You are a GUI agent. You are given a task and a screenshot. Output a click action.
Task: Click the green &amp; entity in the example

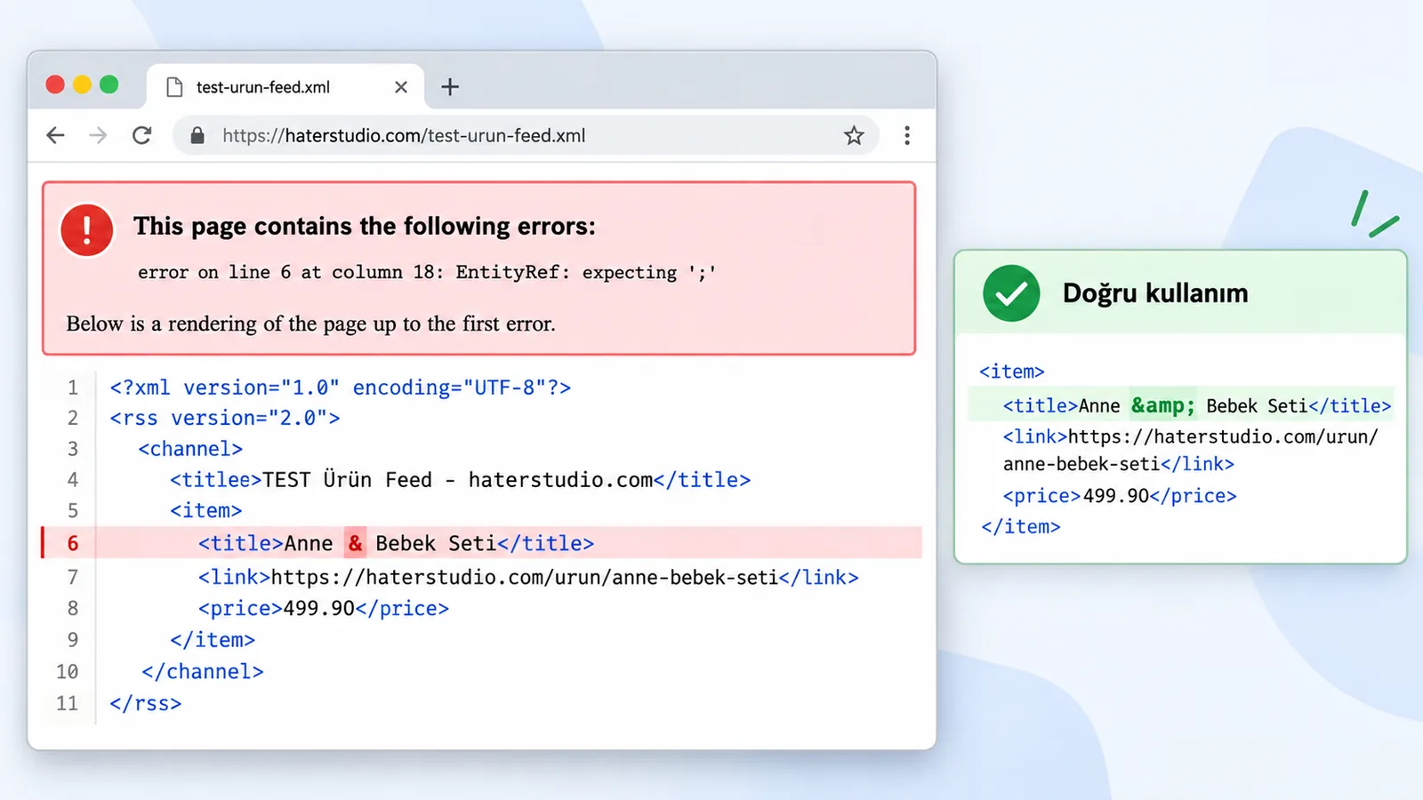pyautogui.click(x=1163, y=405)
